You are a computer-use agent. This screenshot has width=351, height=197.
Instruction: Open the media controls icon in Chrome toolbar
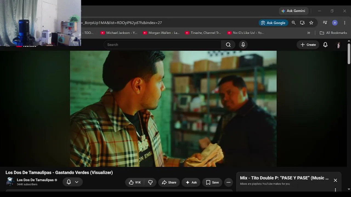point(325,23)
